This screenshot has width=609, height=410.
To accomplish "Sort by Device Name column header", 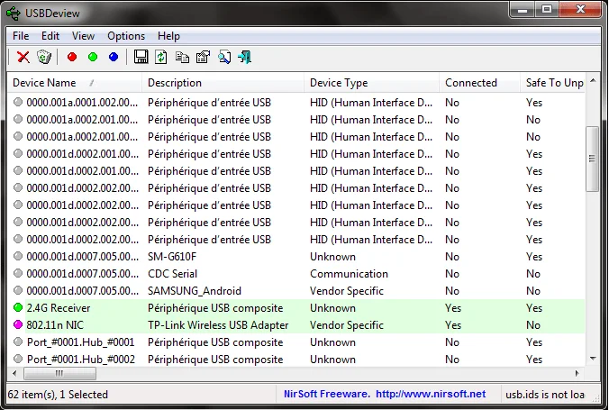I will pos(45,83).
